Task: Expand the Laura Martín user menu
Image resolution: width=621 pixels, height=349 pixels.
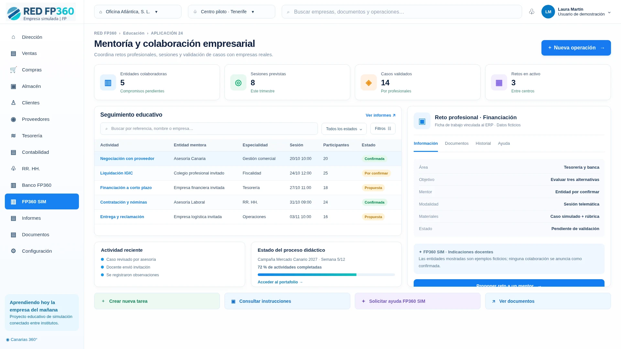Action: (x=576, y=12)
